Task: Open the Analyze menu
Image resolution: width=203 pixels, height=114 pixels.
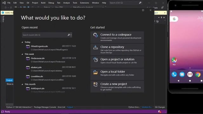Action: (67, 3)
